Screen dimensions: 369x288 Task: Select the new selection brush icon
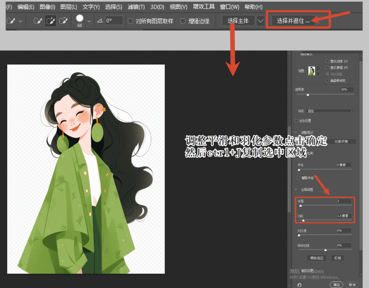tap(38, 20)
